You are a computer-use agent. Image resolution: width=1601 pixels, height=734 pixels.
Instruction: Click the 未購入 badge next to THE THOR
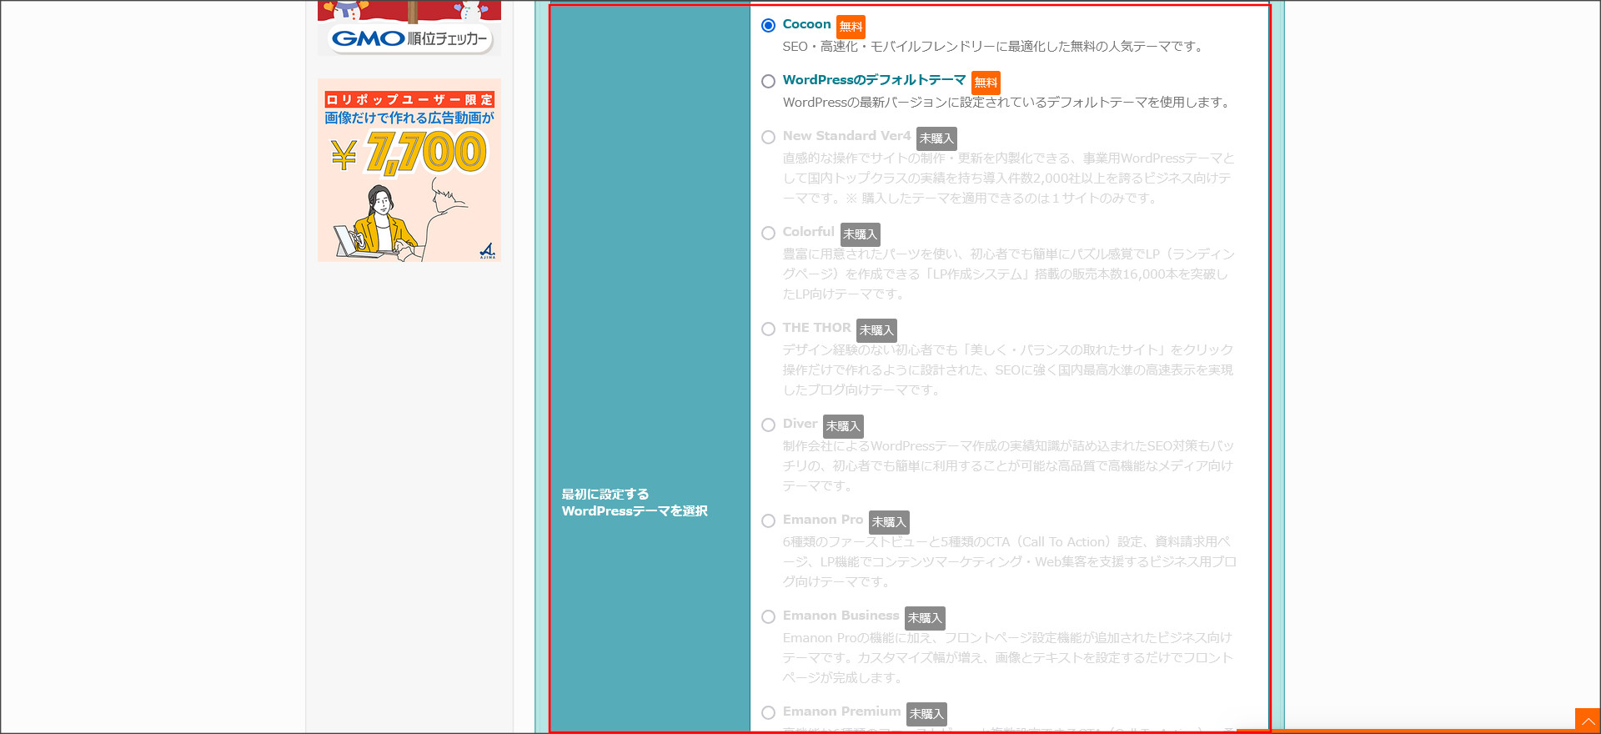point(876,330)
